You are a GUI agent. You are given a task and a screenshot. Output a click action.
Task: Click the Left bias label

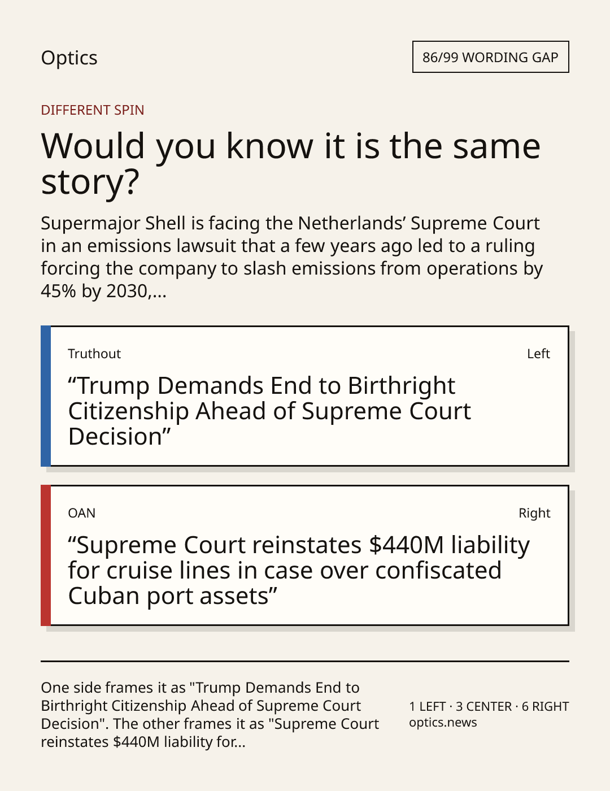click(x=538, y=354)
